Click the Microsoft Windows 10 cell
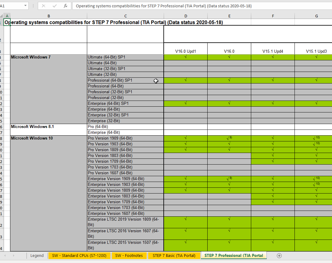This screenshot has width=332, height=263. coord(48,138)
